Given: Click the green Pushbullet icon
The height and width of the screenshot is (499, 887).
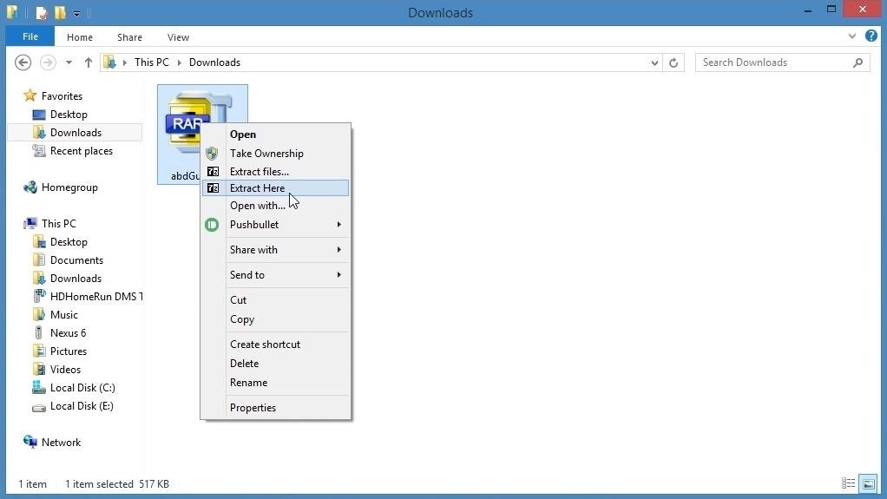Looking at the screenshot, I should [x=212, y=225].
